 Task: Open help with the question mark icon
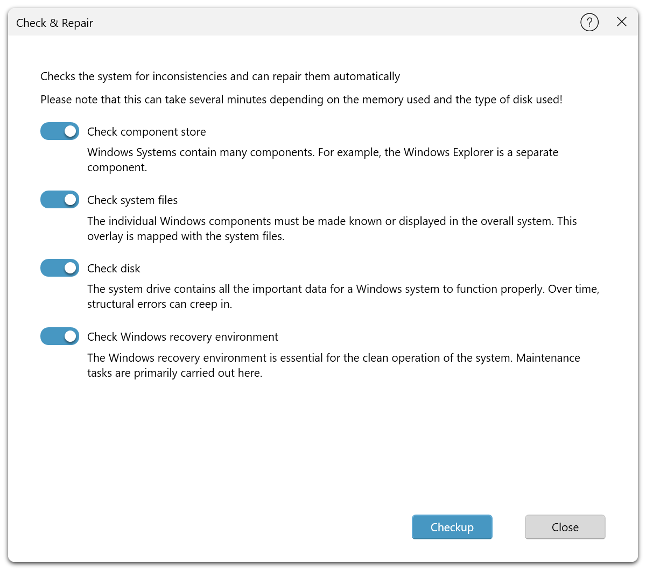coord(589,23)
